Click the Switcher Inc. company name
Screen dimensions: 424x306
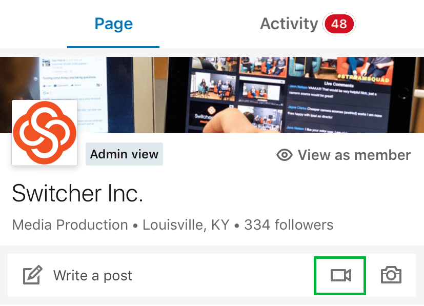(x=77, y=193)
